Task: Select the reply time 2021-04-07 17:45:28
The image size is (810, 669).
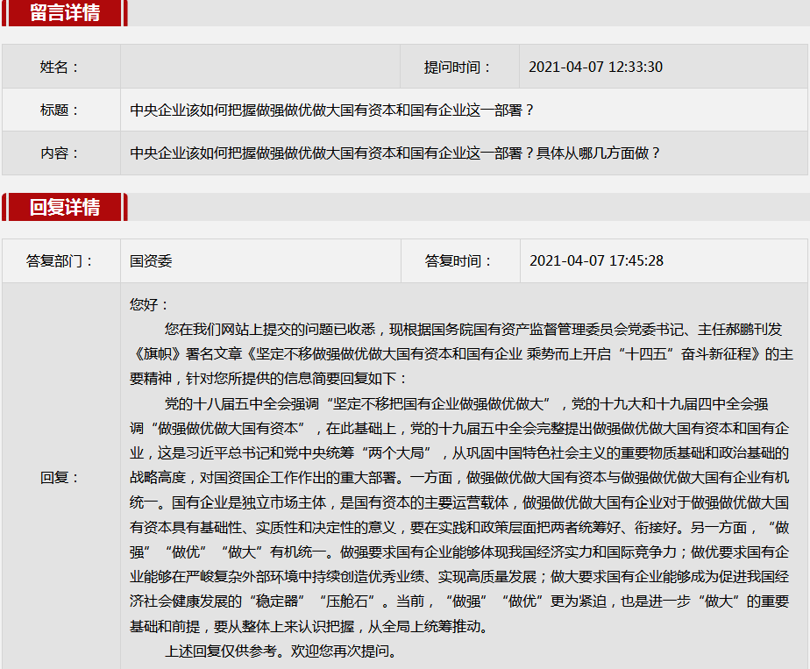Action: (x=596, y=261)
